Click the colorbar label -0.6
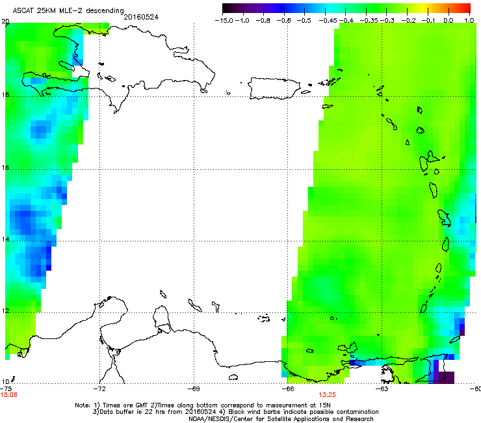This screenshot has width=481, height=423. 284,21
